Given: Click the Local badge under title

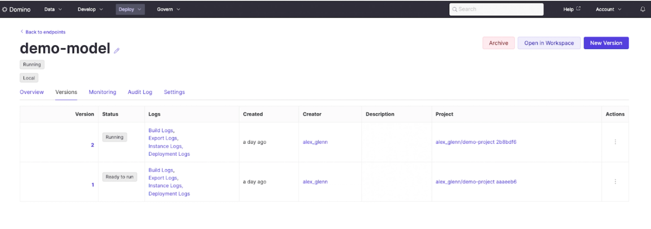Looking at the screenshot, I should point(29,78).
